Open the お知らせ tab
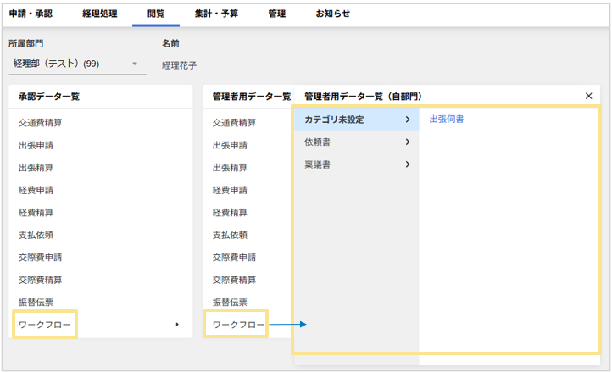The width and height of the screenshot is (612, 373). (x=333, y=14)
